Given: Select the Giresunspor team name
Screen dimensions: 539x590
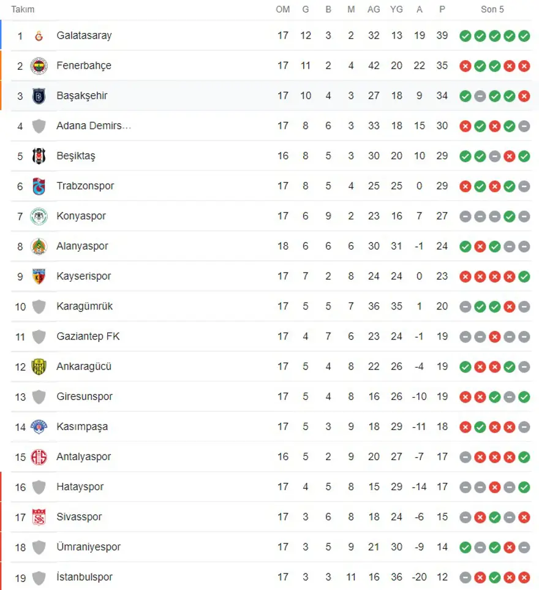Looking at the screenshot, I should [x=85, y=396].
